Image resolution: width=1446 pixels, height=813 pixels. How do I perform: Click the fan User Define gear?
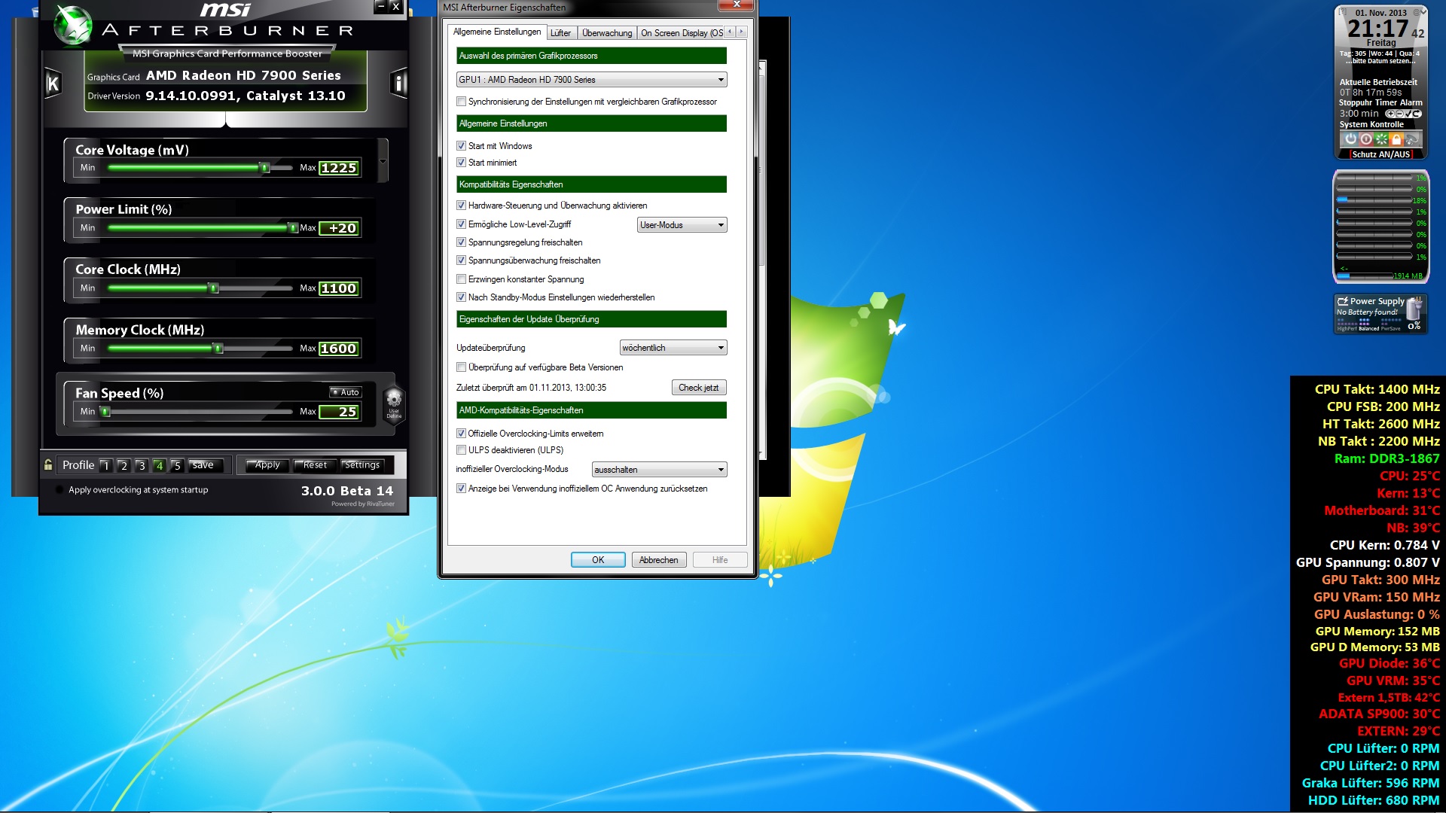click(x=393, y=402)
